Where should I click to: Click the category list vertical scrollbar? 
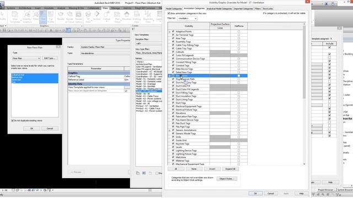304,62
